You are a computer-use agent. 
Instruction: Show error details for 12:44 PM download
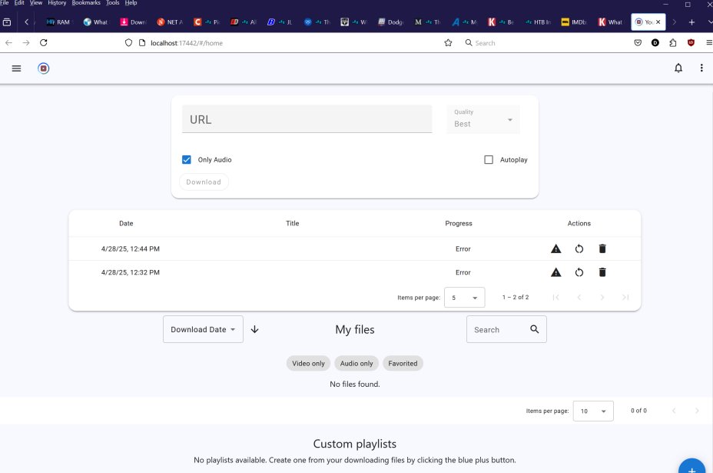click(x=556, y=249)
